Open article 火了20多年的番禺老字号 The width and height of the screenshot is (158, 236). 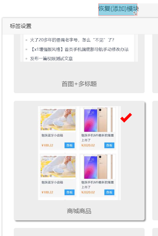pos(72,40)
